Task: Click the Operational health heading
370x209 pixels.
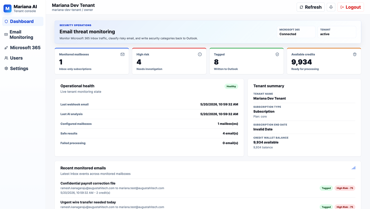Action: pyautogui.click(x=77, y=86)
